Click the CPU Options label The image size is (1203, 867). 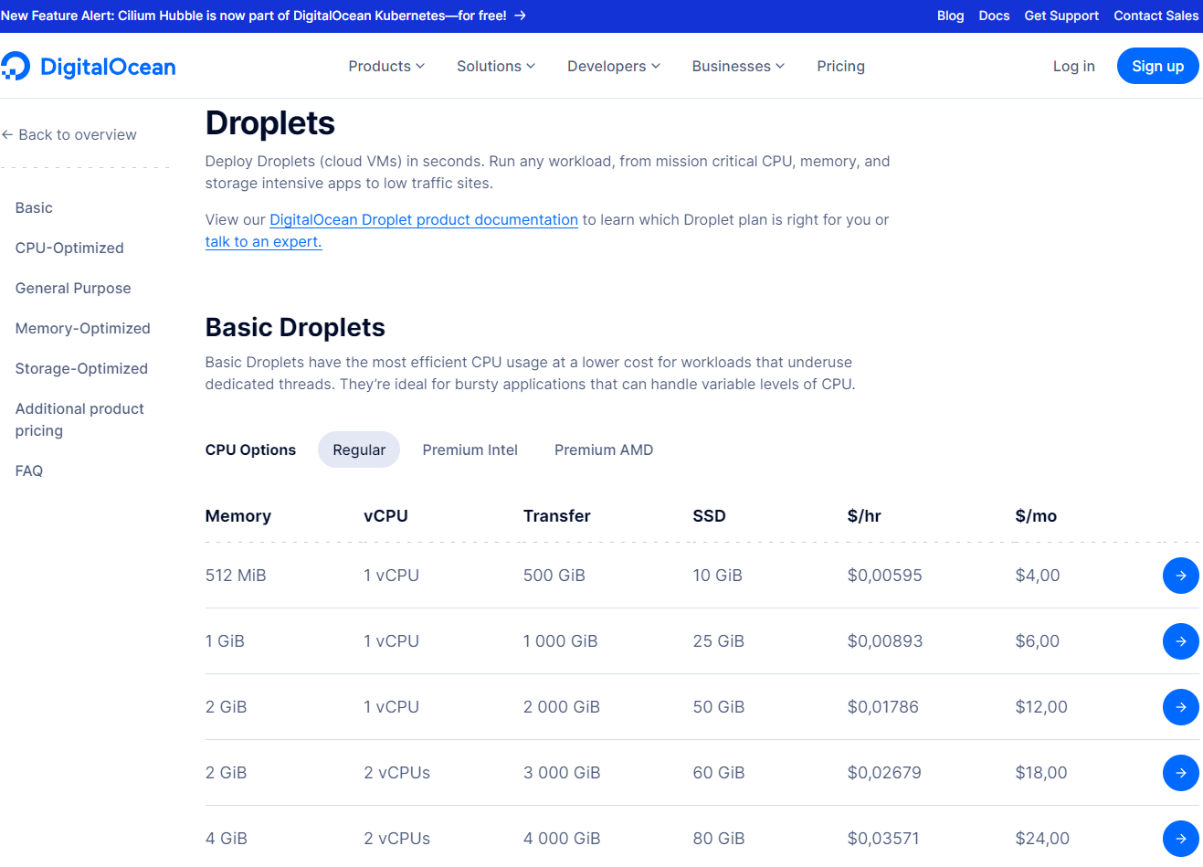(x=250, y=449)
